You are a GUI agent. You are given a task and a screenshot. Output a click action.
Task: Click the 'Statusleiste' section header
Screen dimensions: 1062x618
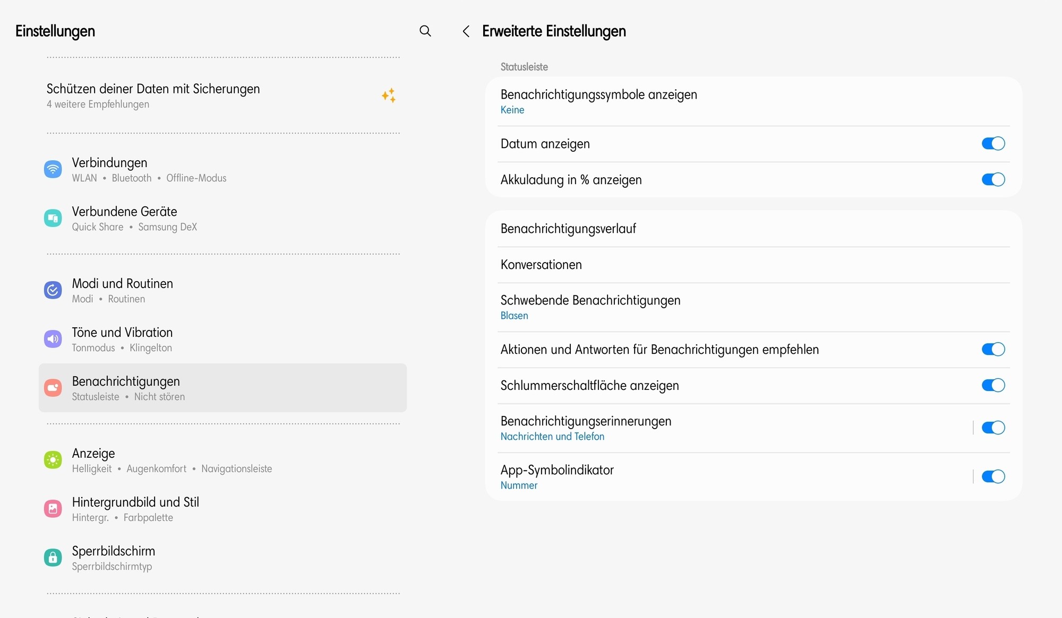pos(524,67)
